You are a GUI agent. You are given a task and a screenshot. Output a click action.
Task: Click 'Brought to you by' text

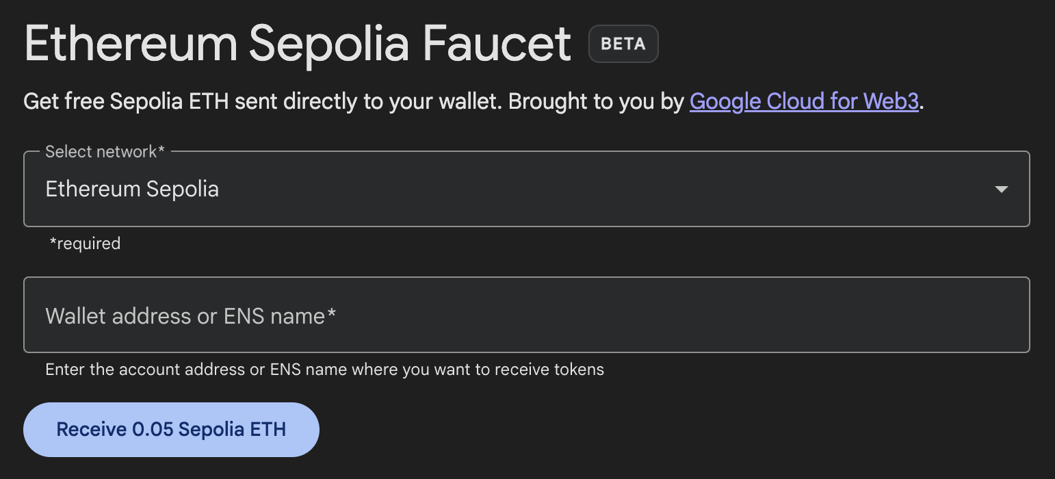[597, 101]
